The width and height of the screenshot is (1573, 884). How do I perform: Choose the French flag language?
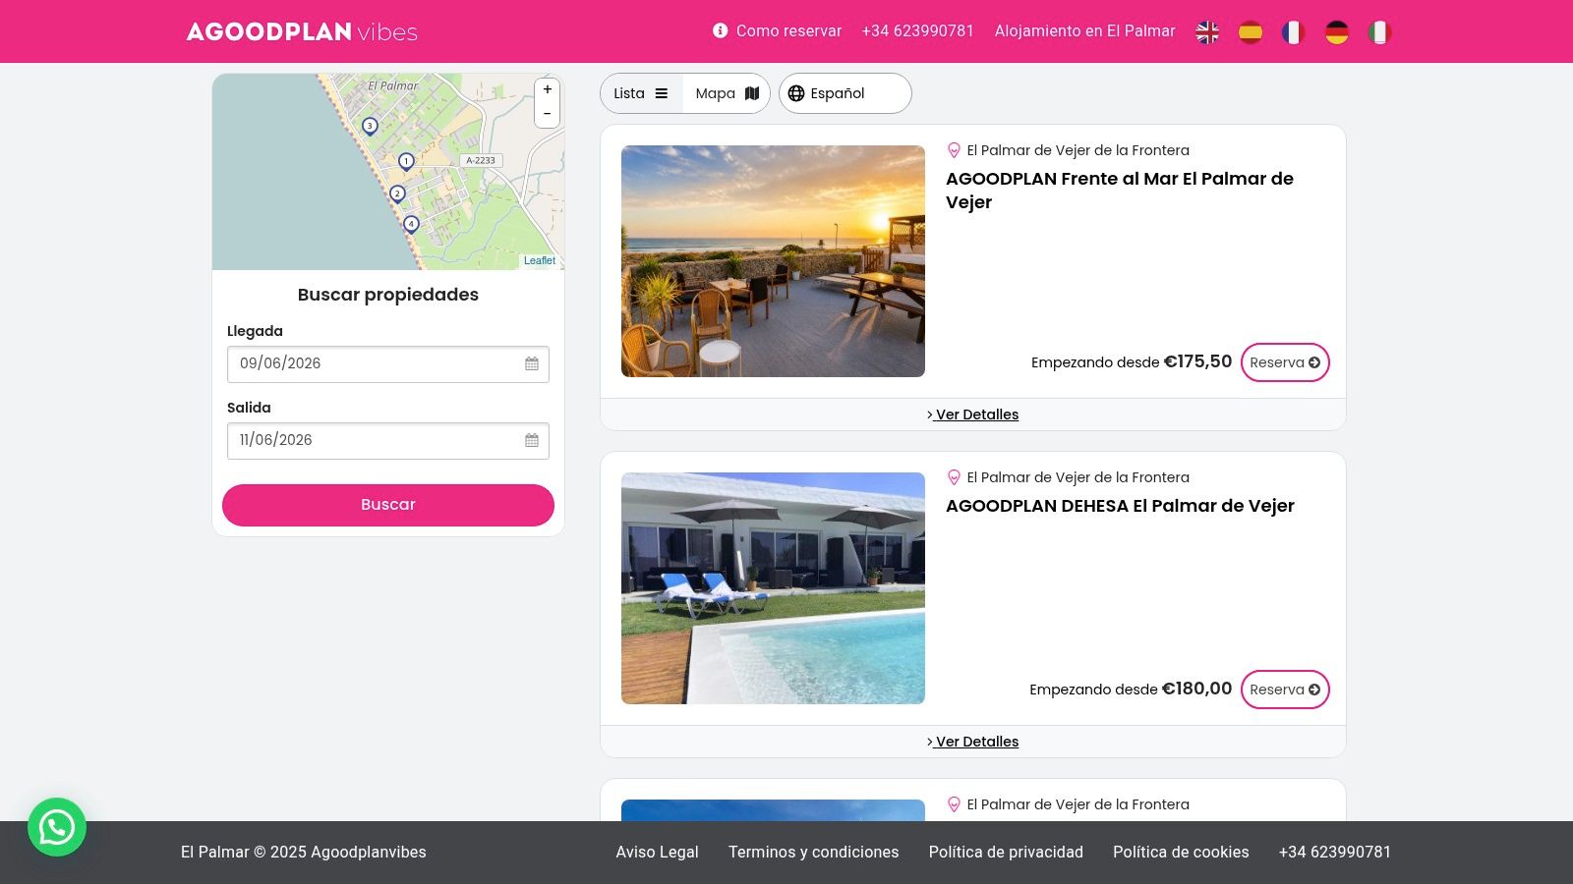click(x=1294, y=31)
